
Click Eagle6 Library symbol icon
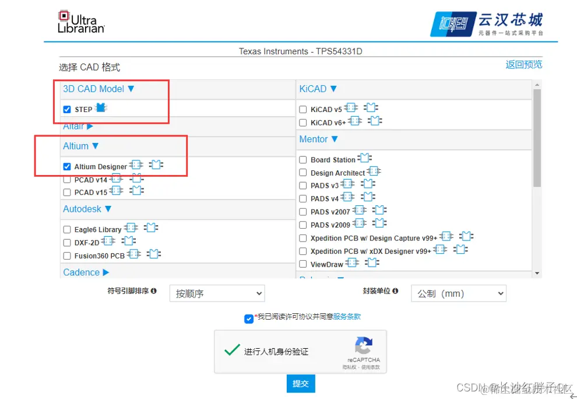[131, 228]
